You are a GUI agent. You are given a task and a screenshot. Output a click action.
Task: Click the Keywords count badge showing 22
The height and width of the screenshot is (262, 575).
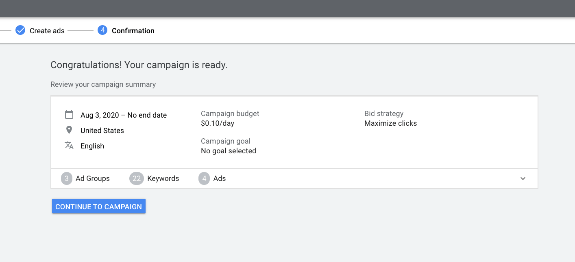[x=136, y=178]
